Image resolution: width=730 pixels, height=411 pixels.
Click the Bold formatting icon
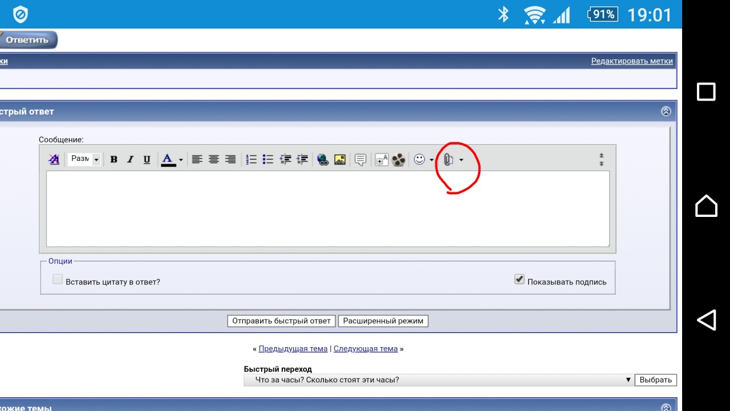113,160
